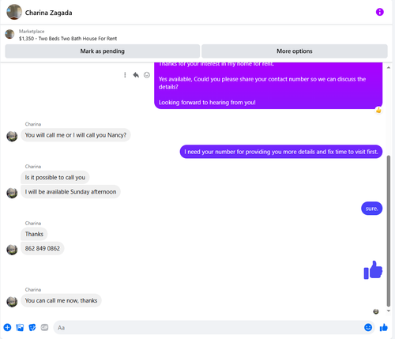The image size is (395, 339).
Task: View the small seen-by avatar indicator
Action: [x=376, y=311]
